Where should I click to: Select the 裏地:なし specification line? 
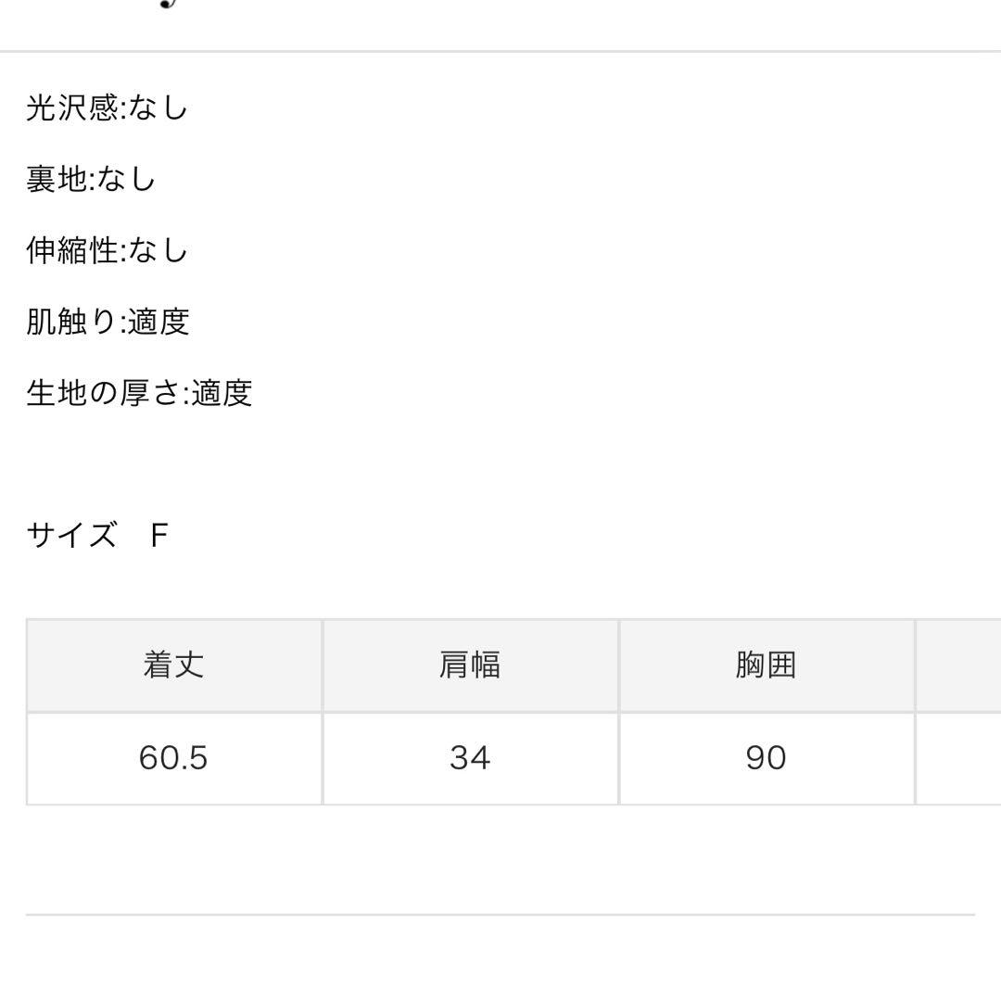pos(91,180)
